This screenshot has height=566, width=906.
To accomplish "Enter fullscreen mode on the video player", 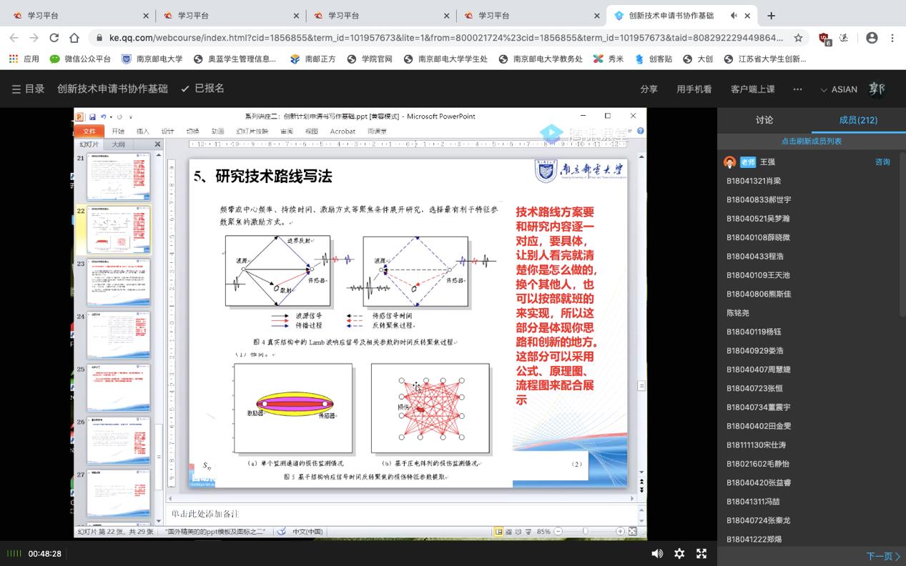I will point(701,552).
